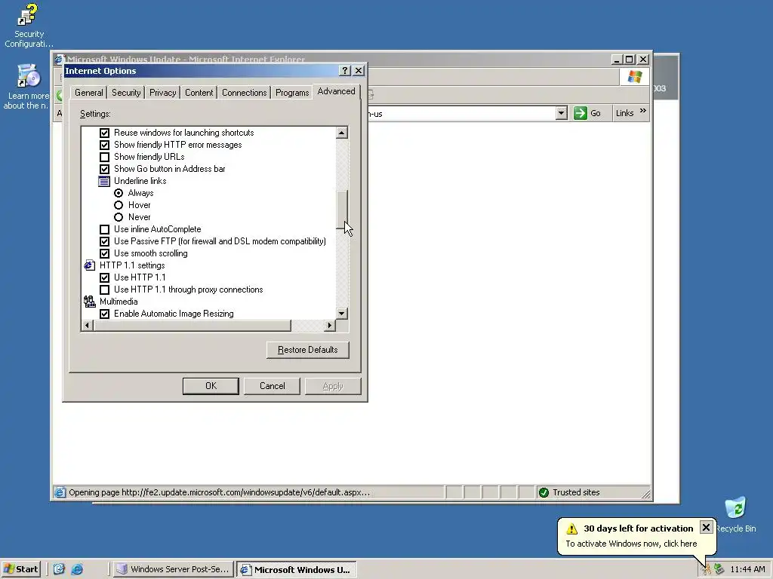Click the page icon in the IE status bar
The image size is (773, 579).
(x=60, y=492)
